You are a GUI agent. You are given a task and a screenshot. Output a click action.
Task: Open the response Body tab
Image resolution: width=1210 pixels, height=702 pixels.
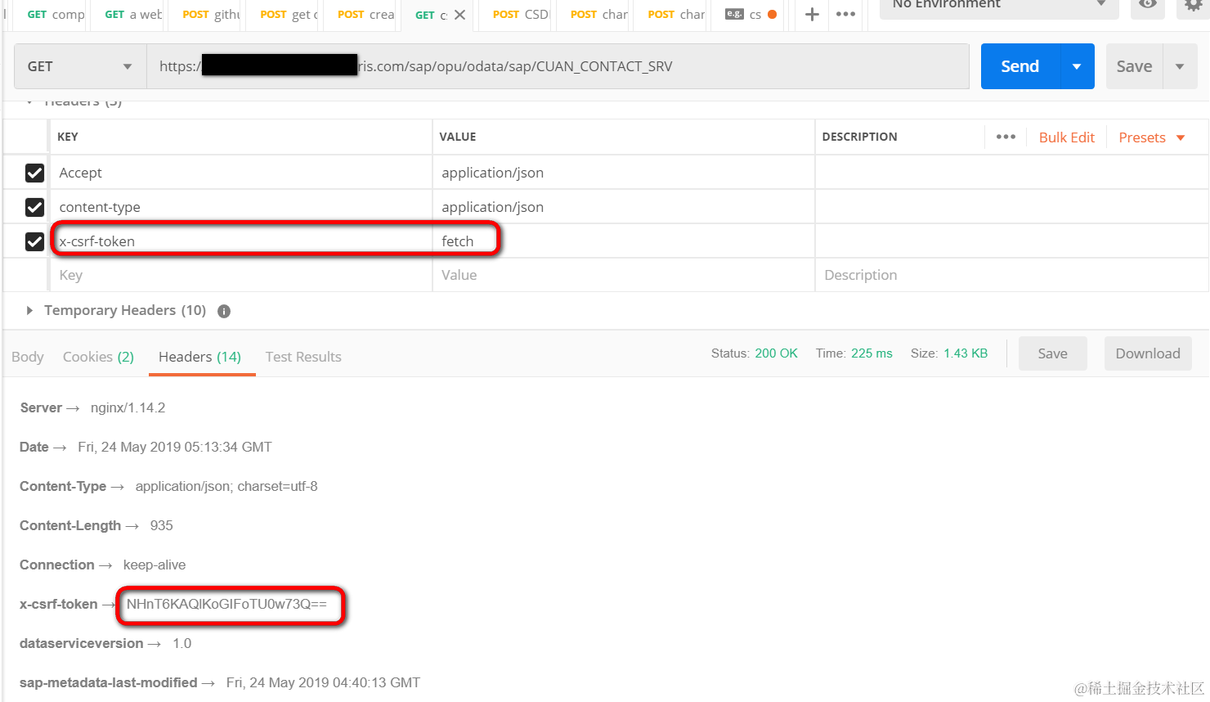pyautogui.click(x=28, y=357)
